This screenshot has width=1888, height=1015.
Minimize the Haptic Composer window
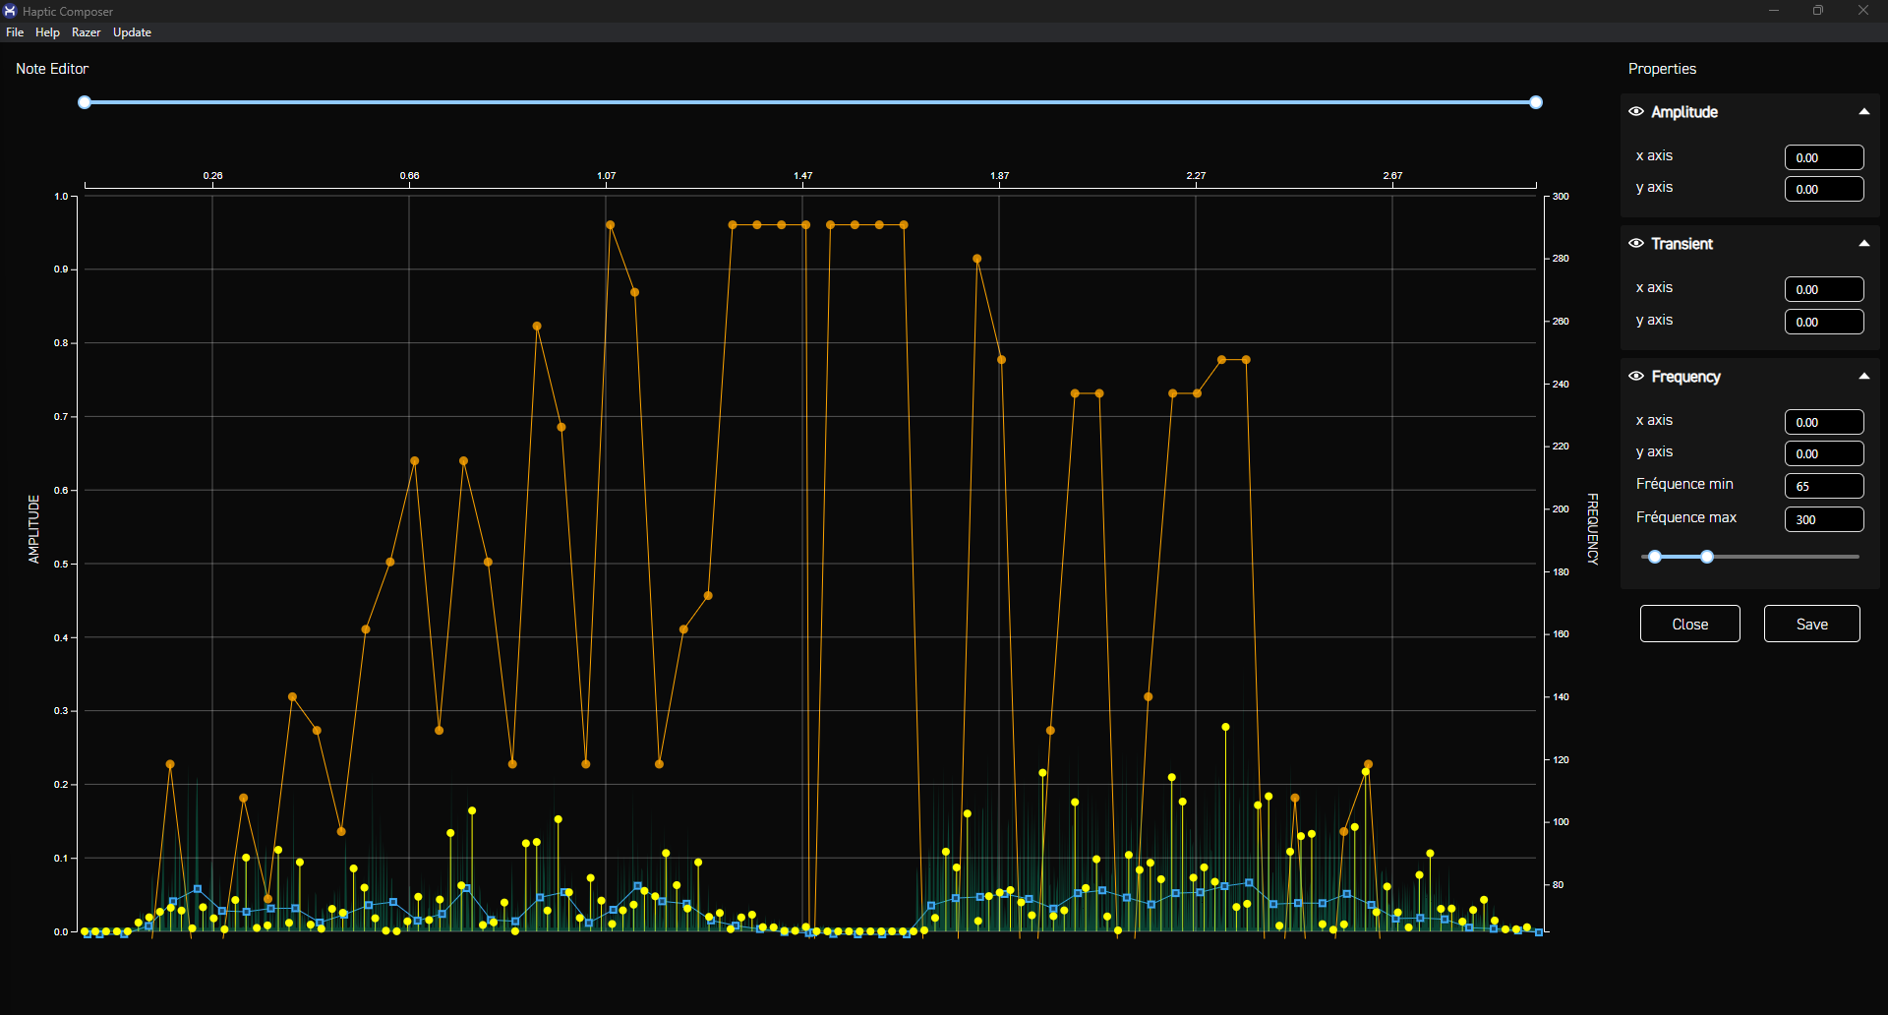click(1774, 11)
